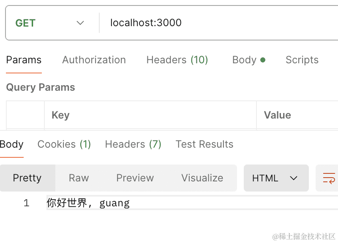This screenshot has width=338, height=243.
Task: Open the response Cookies (1) tab
Action: [64, 144]
